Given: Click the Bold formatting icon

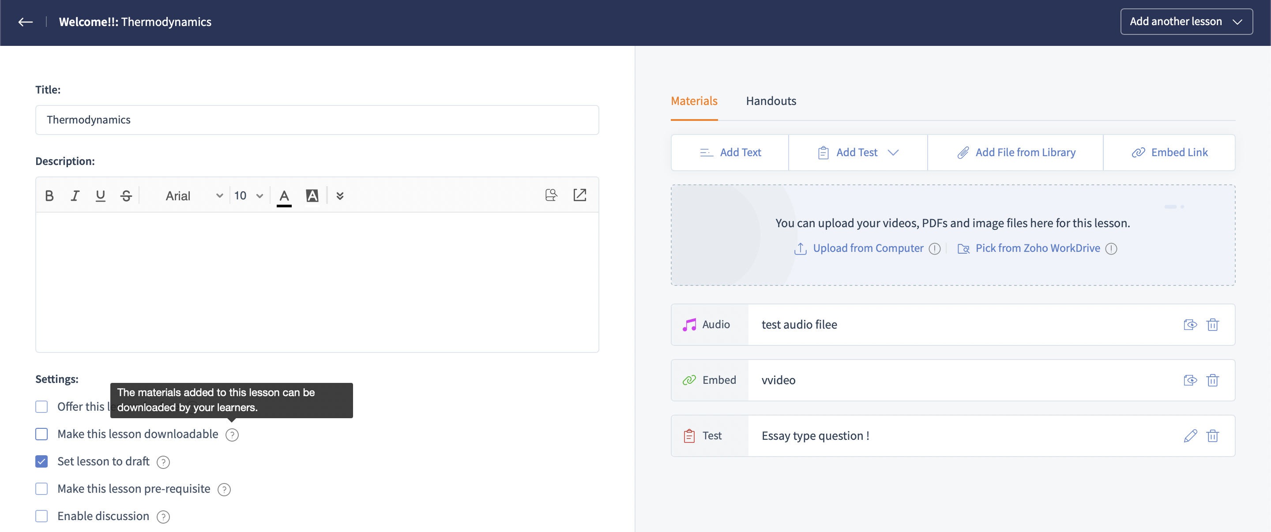Looking at the screenshot, I should tap(49, 196).
